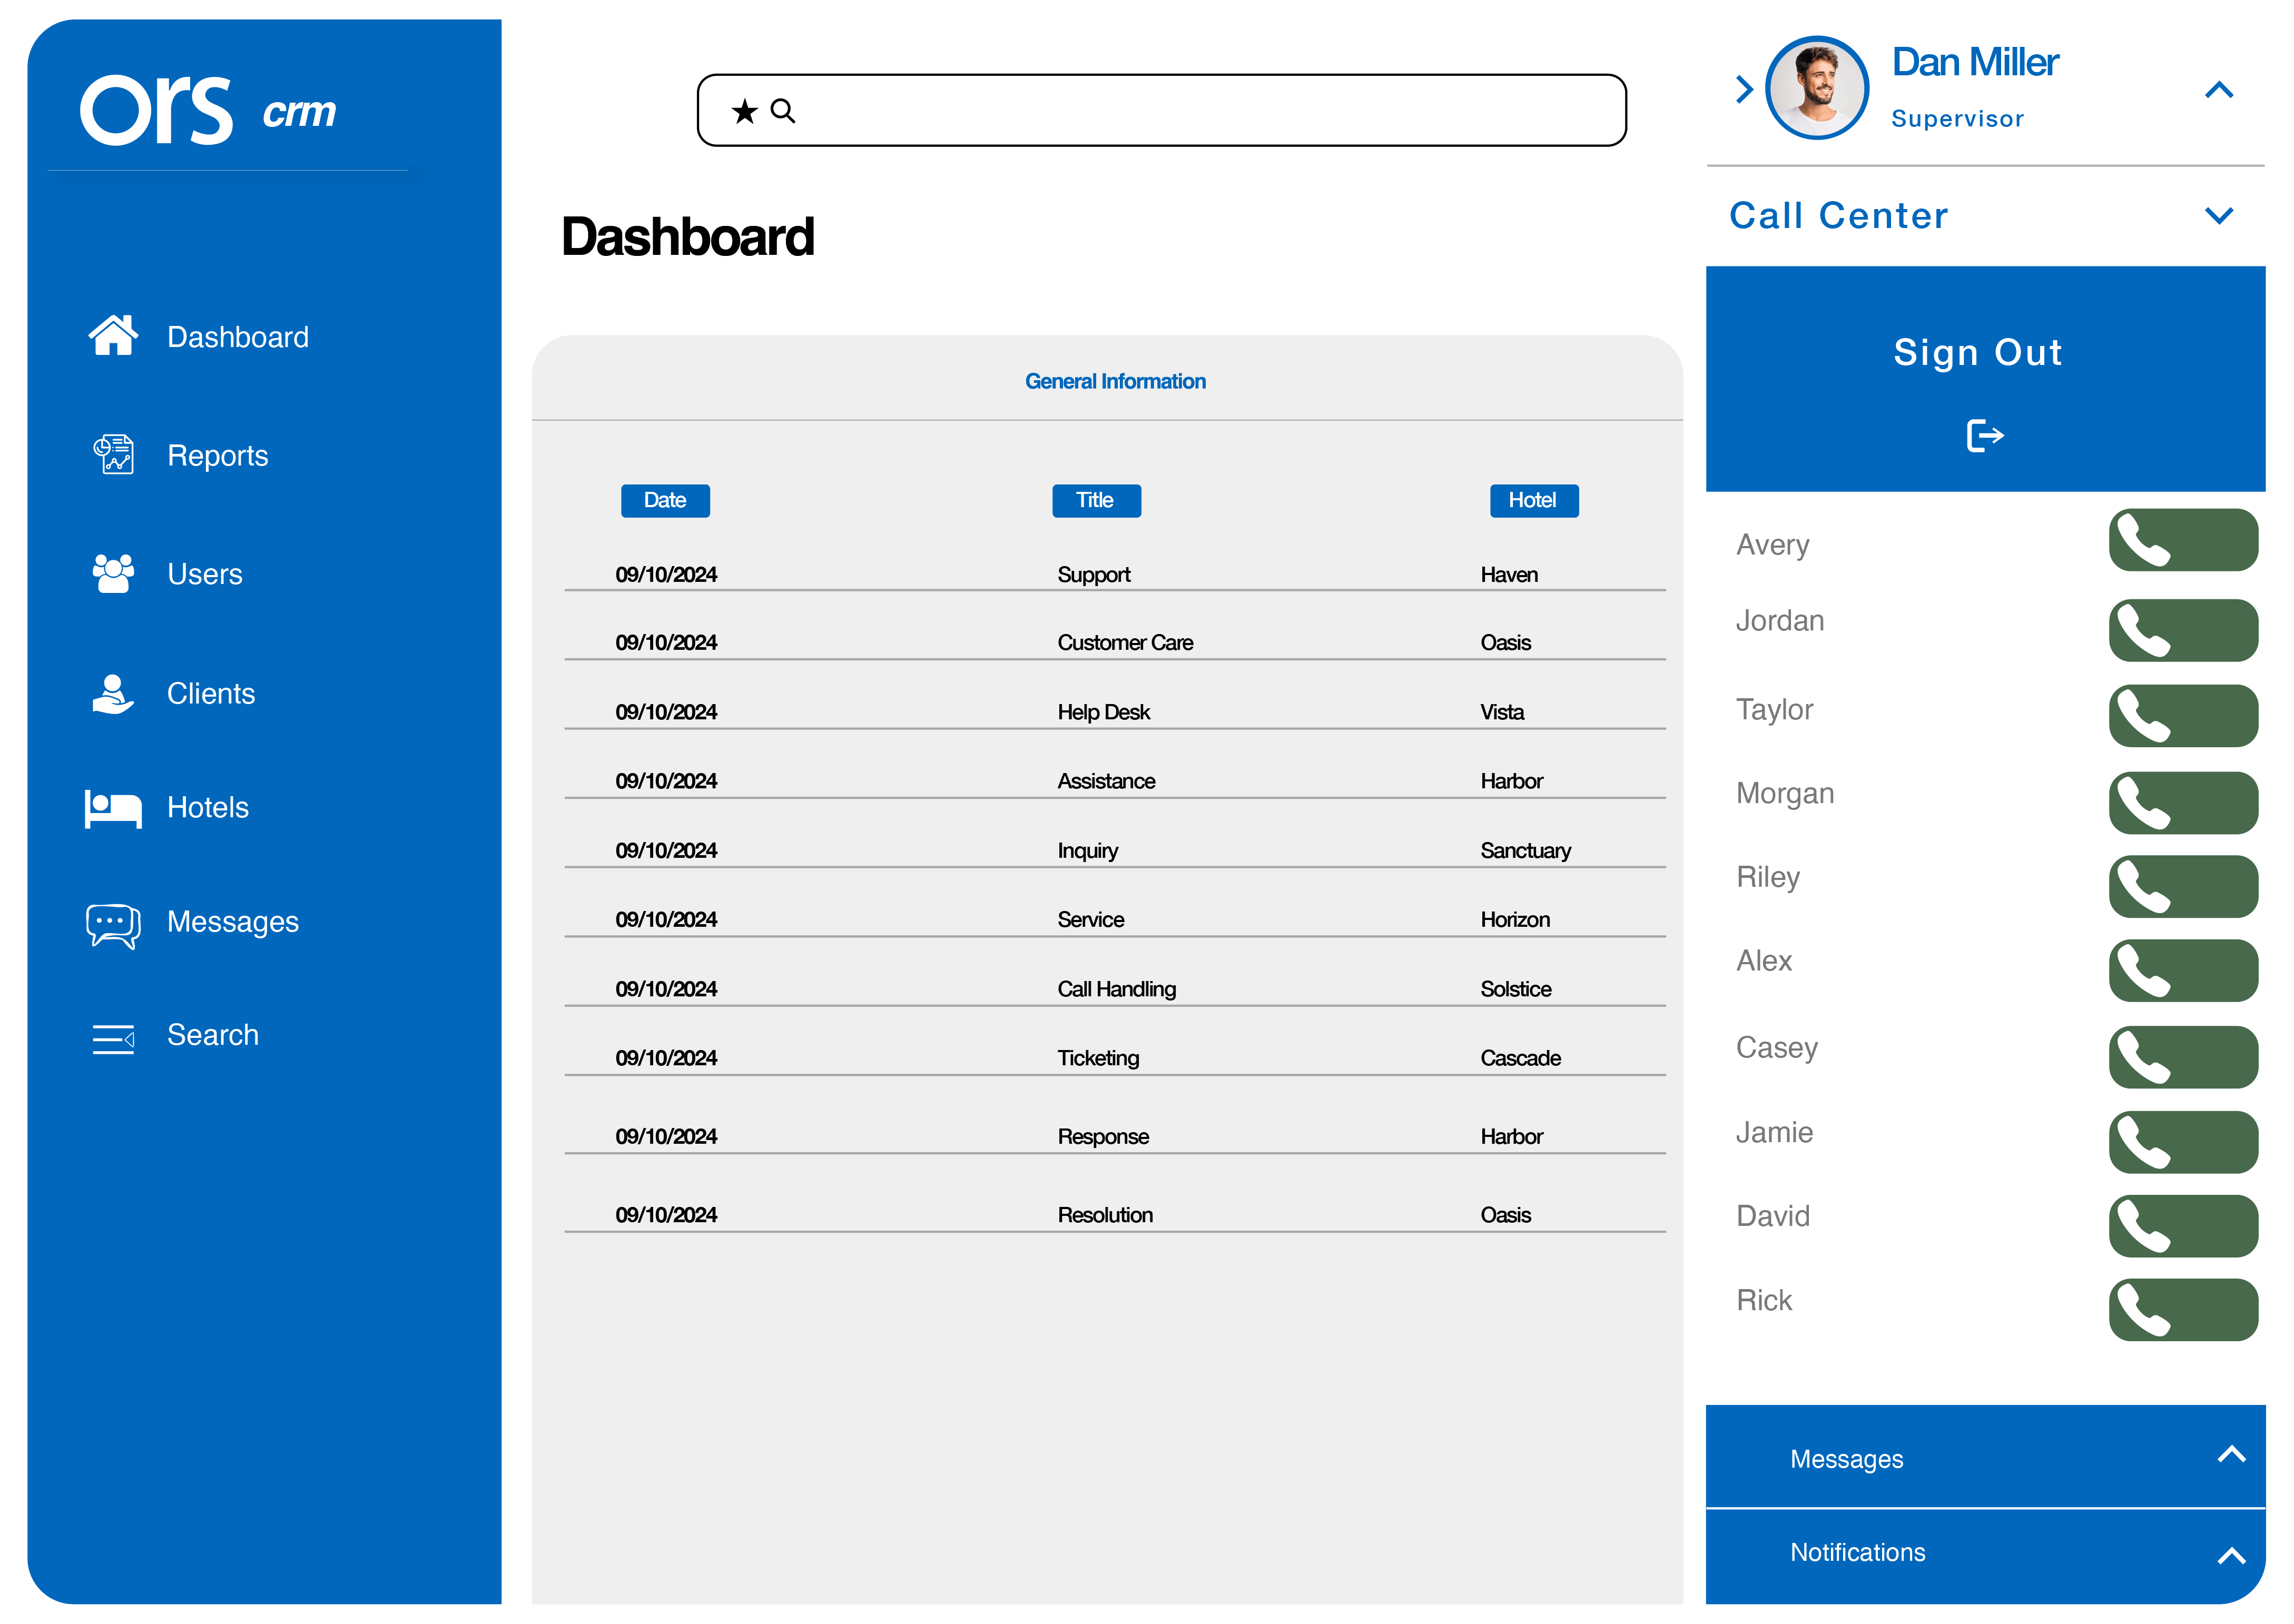
Task: Click the Solstice hotel cell
Action: [1516, 989]
